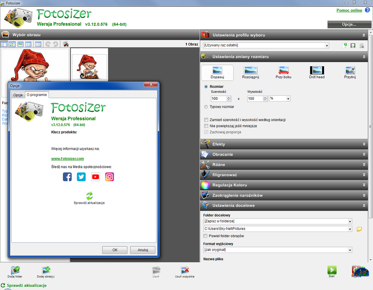The width and height of the screenshot is (373, 290).
Task: Browse destination folder with yellow folder icon
Action: click(x=359, y=229)
